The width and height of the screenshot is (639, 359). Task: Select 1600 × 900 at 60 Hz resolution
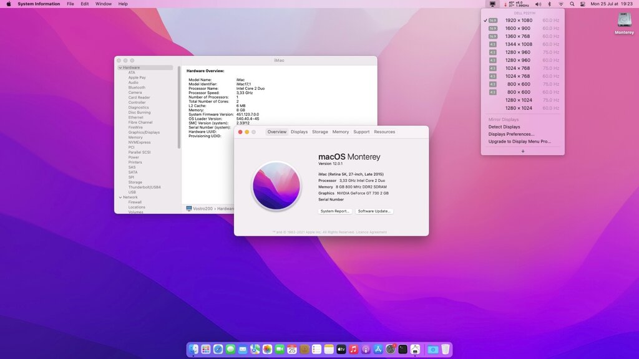518,28
